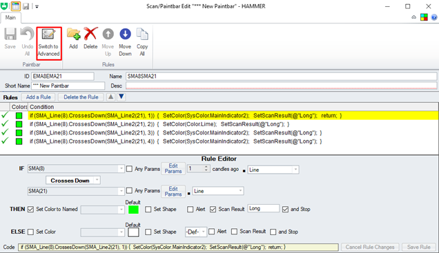Click green checkmark of CrossesDown 3 rule
The image size is (439, 253).
[5, 132]
